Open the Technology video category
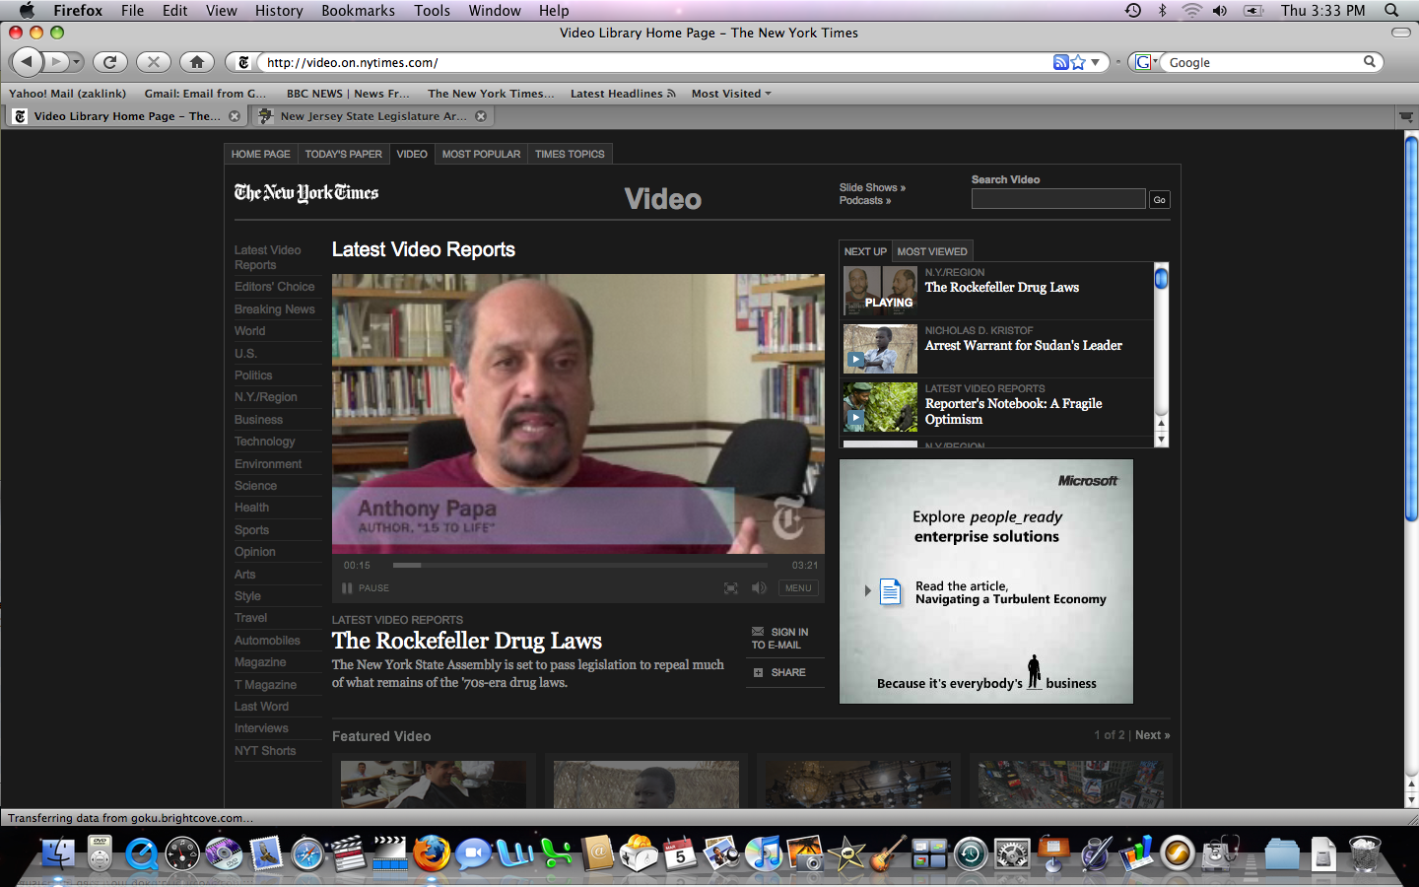Image resolution: width=1419 pixels, height=887 pixels. click(265, 442)
